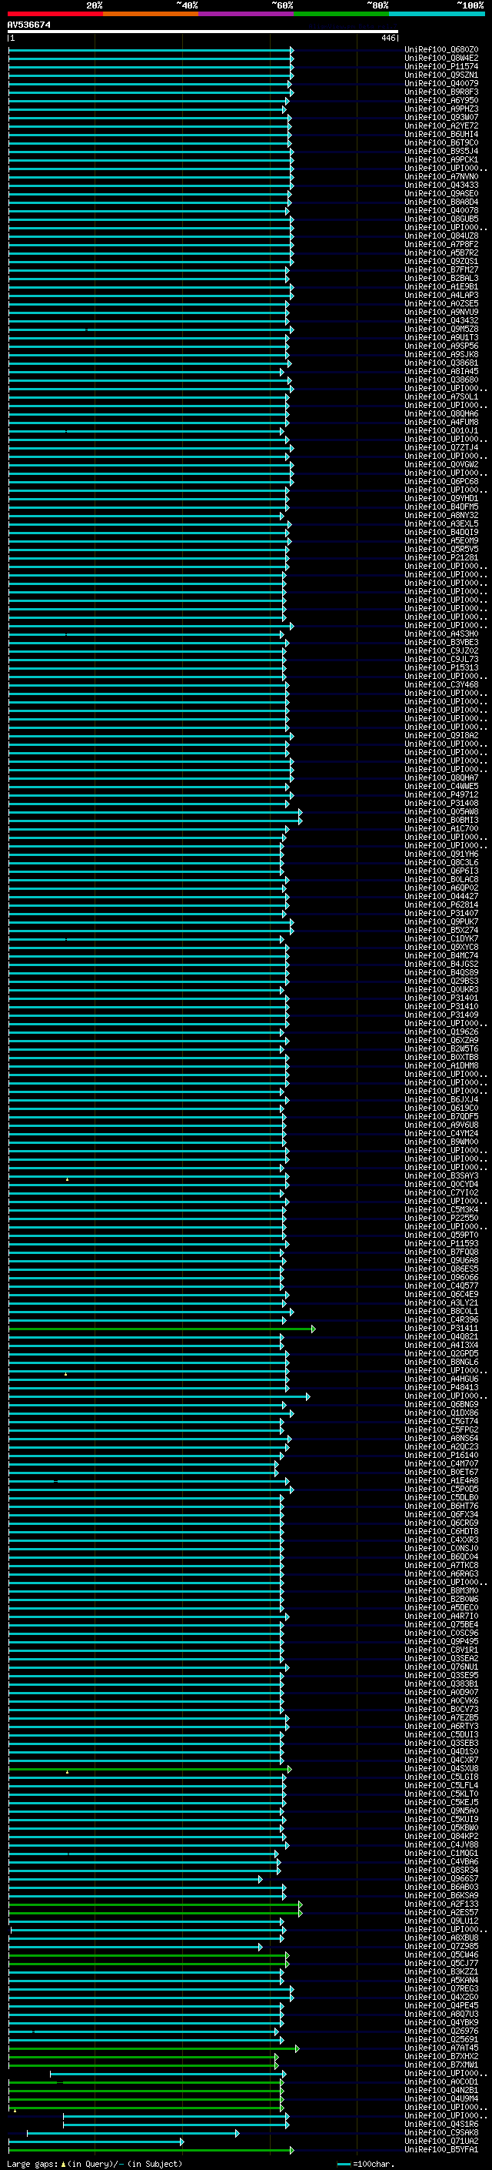492x2170 pixels.
Task: Select hit UniRef100_Q38681
Action: point(441,363)
